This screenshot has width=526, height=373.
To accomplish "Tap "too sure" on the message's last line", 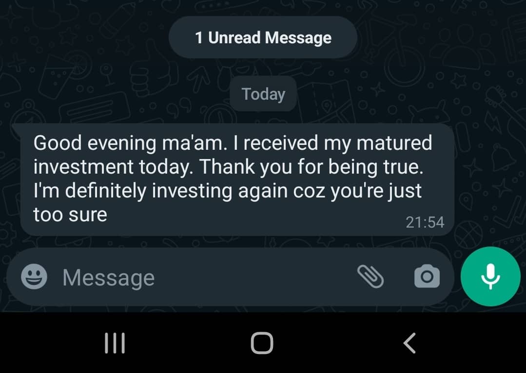I will point(70,214).
